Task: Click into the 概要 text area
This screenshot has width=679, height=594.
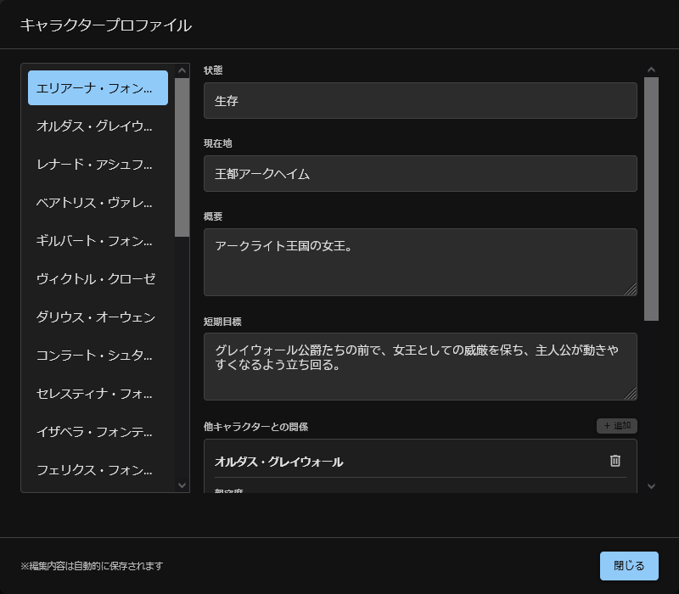Action: (420, 262)
